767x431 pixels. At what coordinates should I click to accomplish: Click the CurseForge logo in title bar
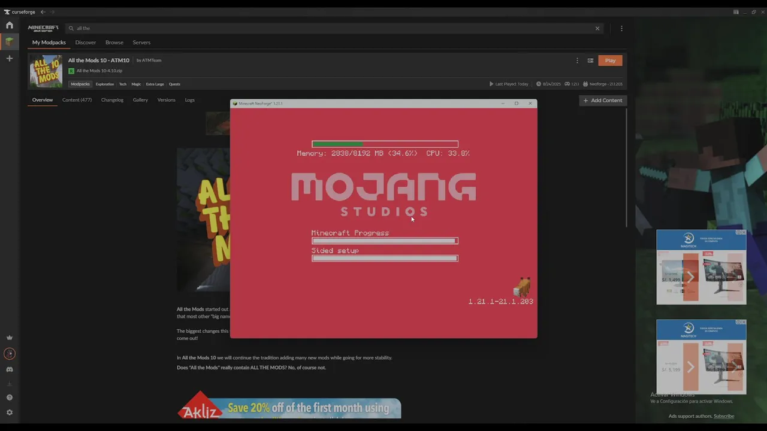click(20, 12)
